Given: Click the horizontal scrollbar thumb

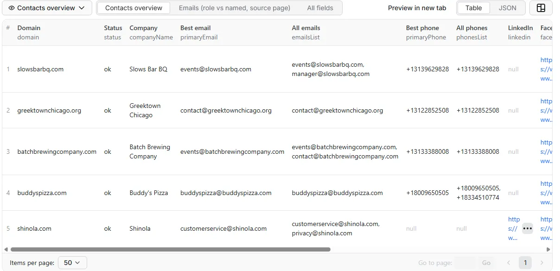Looking at the screenshot, I should point(170,249).
